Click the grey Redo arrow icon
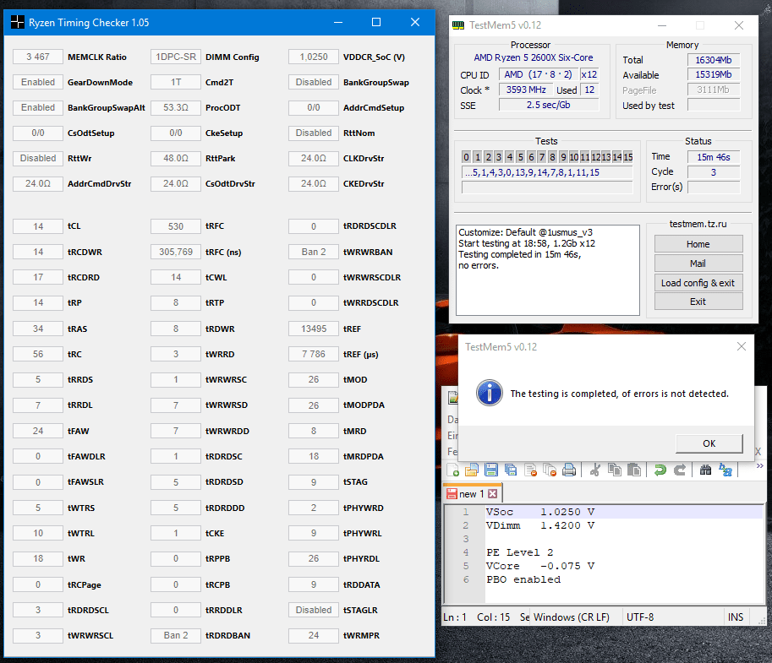The height and width of the screenshot is (663, 772). click(680, 470)
